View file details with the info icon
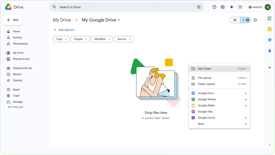The height and width of the screenshot is (155, 275). [x=255, y=20]
